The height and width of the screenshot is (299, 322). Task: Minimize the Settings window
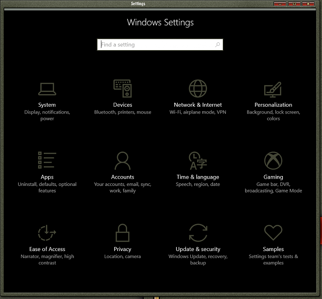pyautogui.click(x=279, y=4)
